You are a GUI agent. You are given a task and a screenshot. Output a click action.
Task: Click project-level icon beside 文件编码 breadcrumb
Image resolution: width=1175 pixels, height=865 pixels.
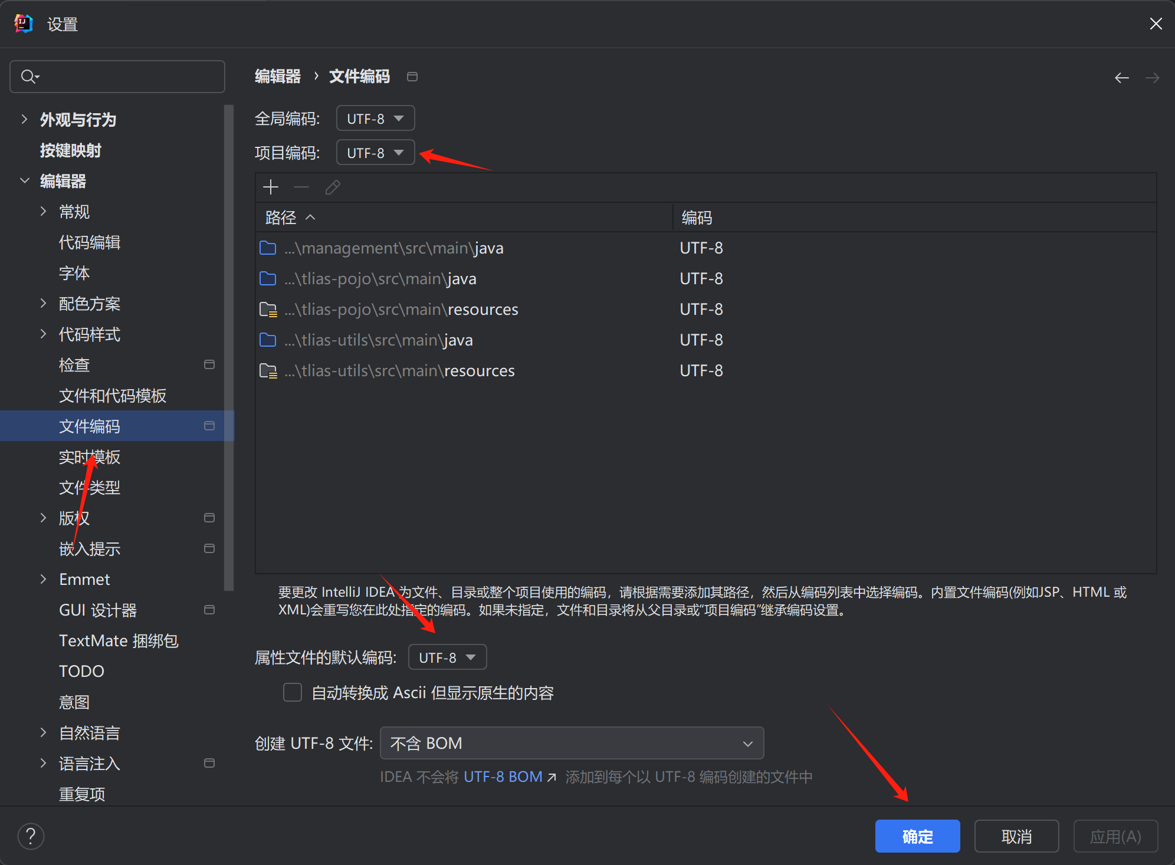[412, 77]
